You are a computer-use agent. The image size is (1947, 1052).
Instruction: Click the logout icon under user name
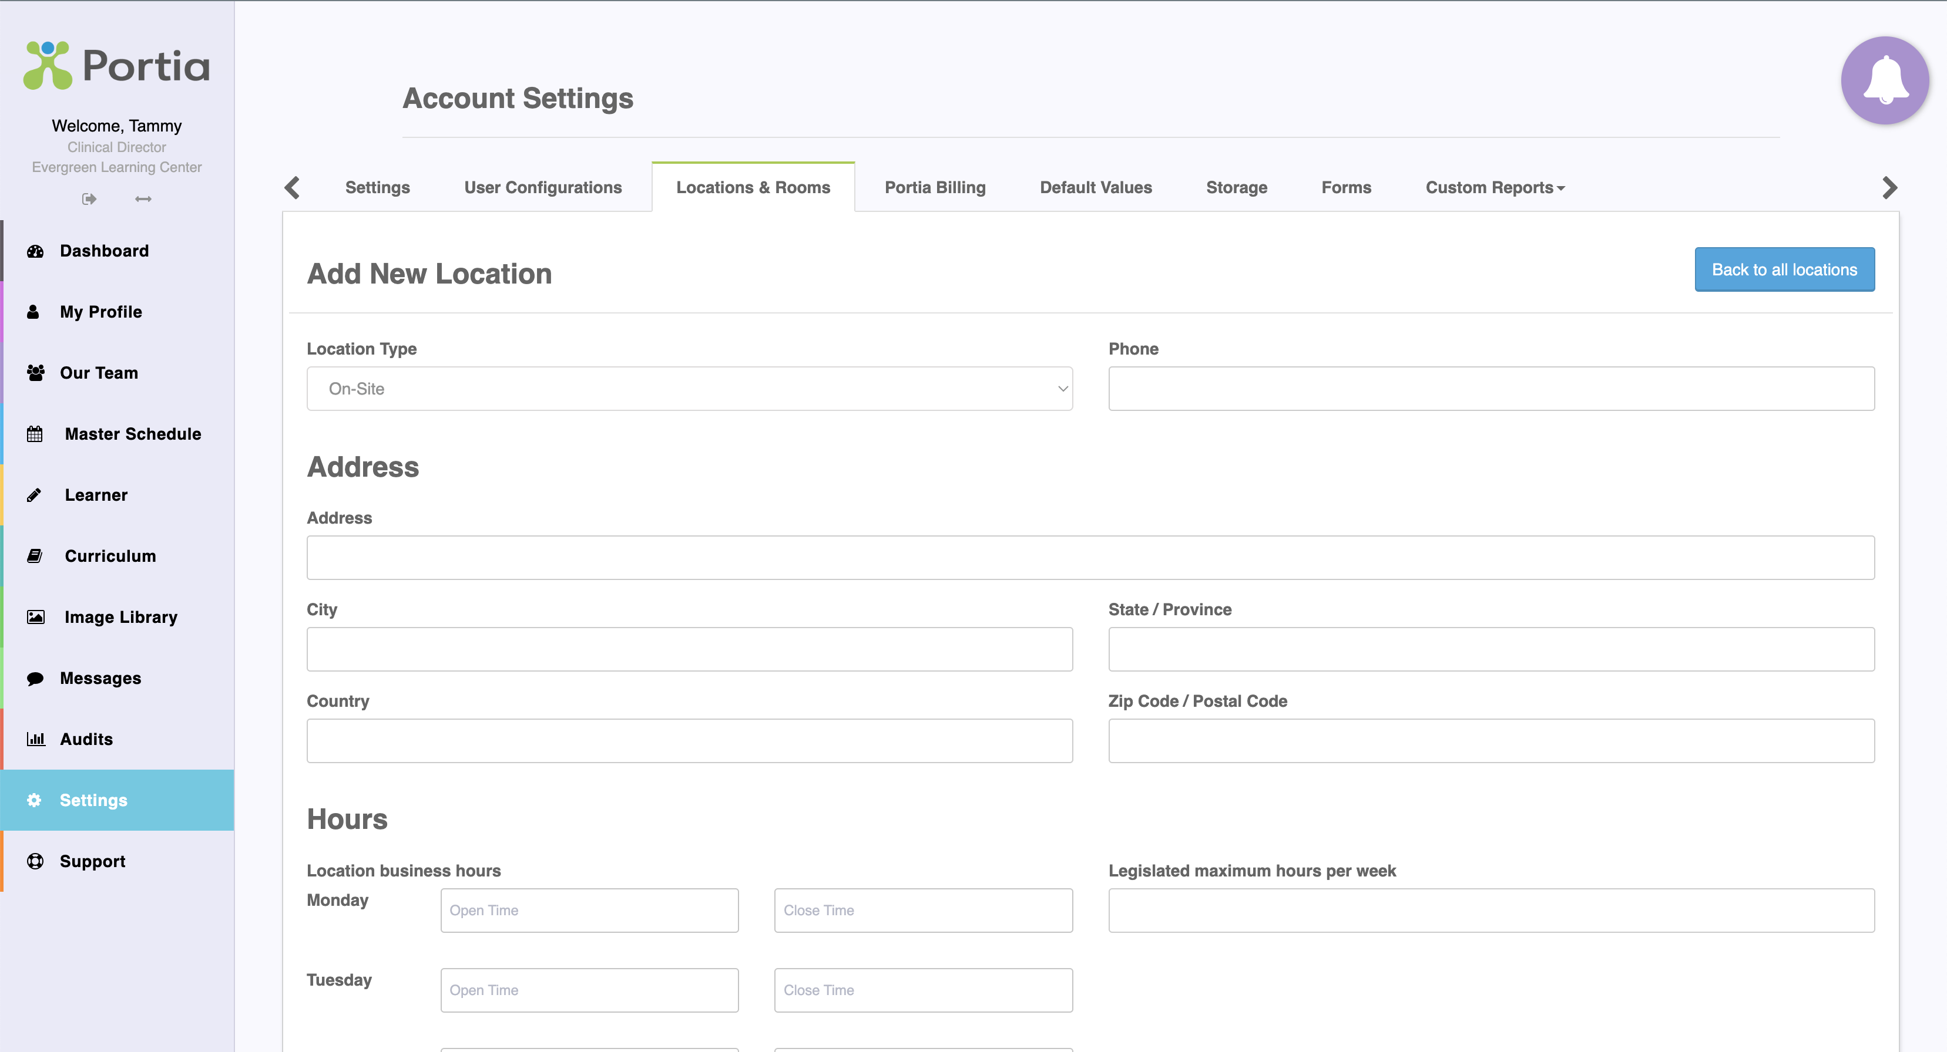point(89,198)
